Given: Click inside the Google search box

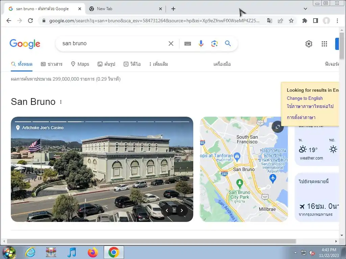Looking at the screenshot, I should 114,44.
